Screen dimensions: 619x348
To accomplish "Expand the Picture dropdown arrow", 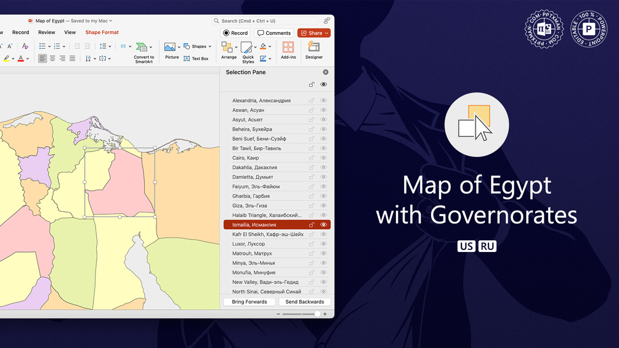I will tap(179, 47).
